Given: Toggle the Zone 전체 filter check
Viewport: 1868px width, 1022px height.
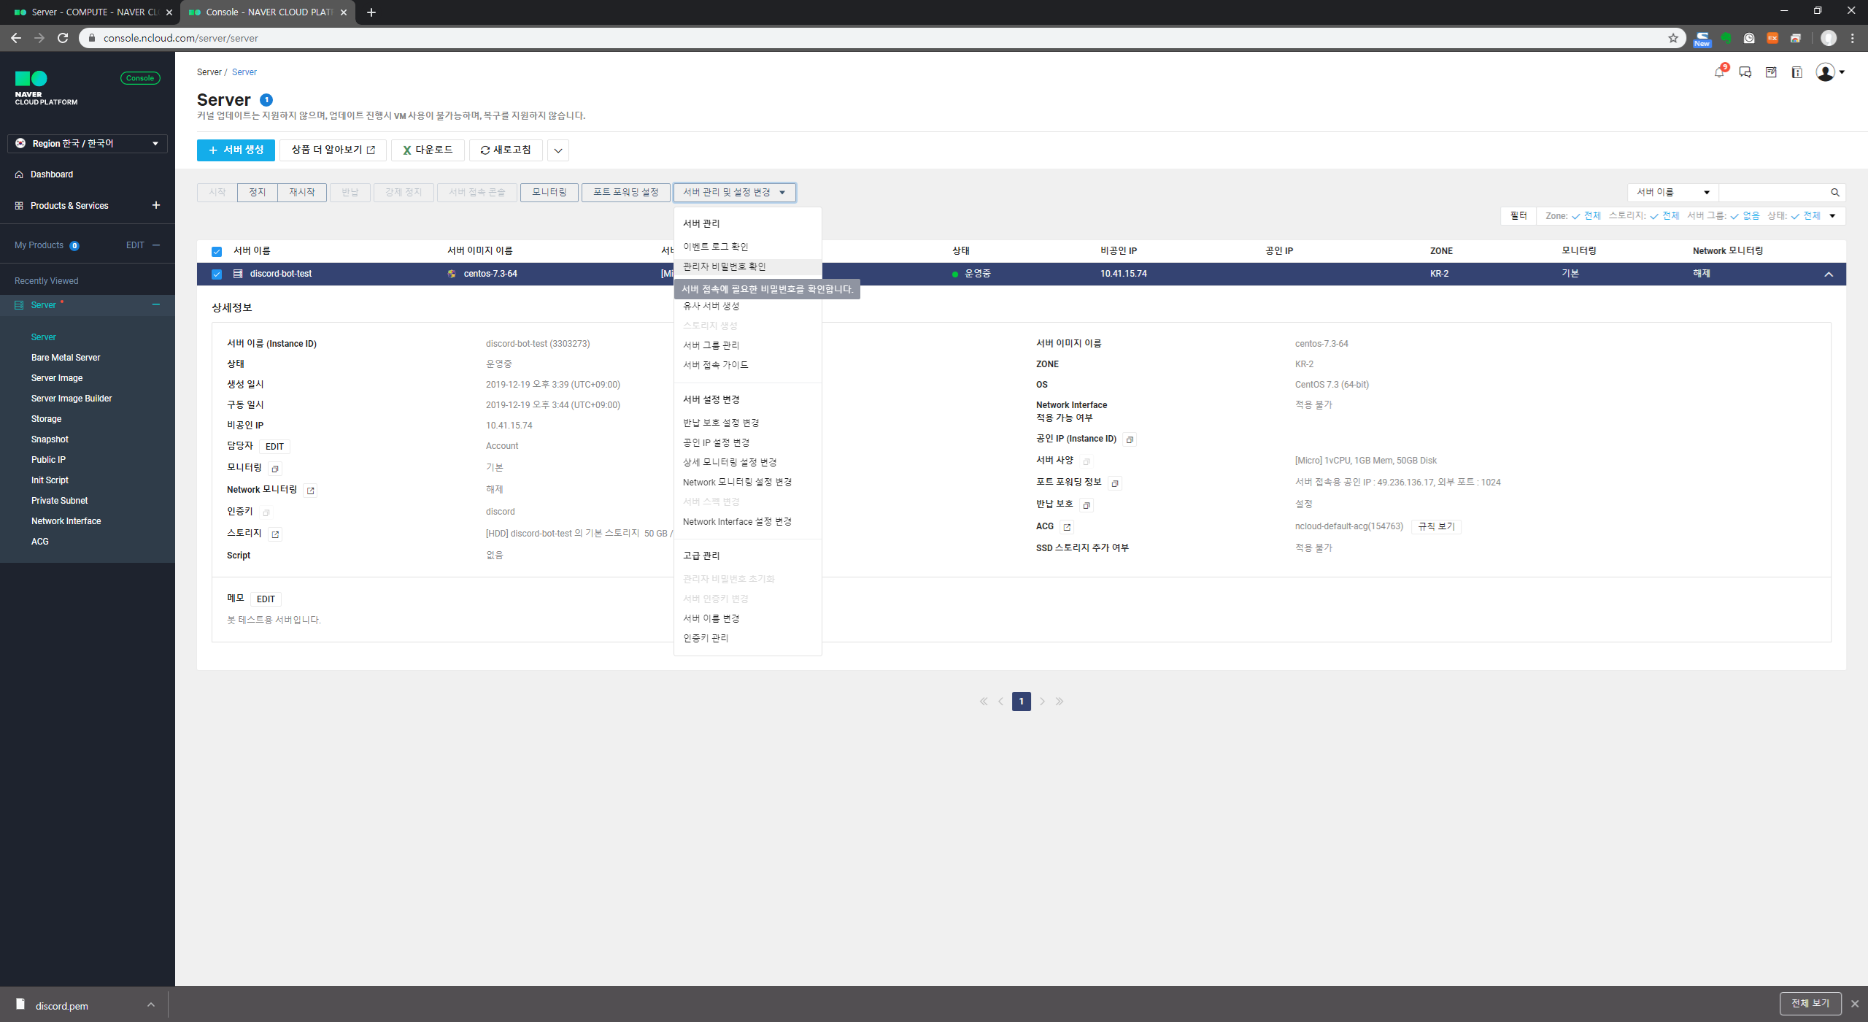Looking at the screenshot, I should click(1586, 216).
